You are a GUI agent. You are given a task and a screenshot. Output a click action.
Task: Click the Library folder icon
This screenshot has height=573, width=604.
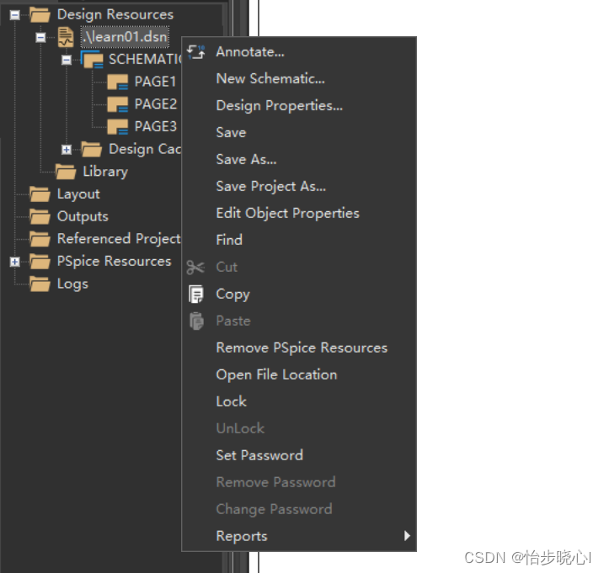pyautogui.click(x=66, y=172)
